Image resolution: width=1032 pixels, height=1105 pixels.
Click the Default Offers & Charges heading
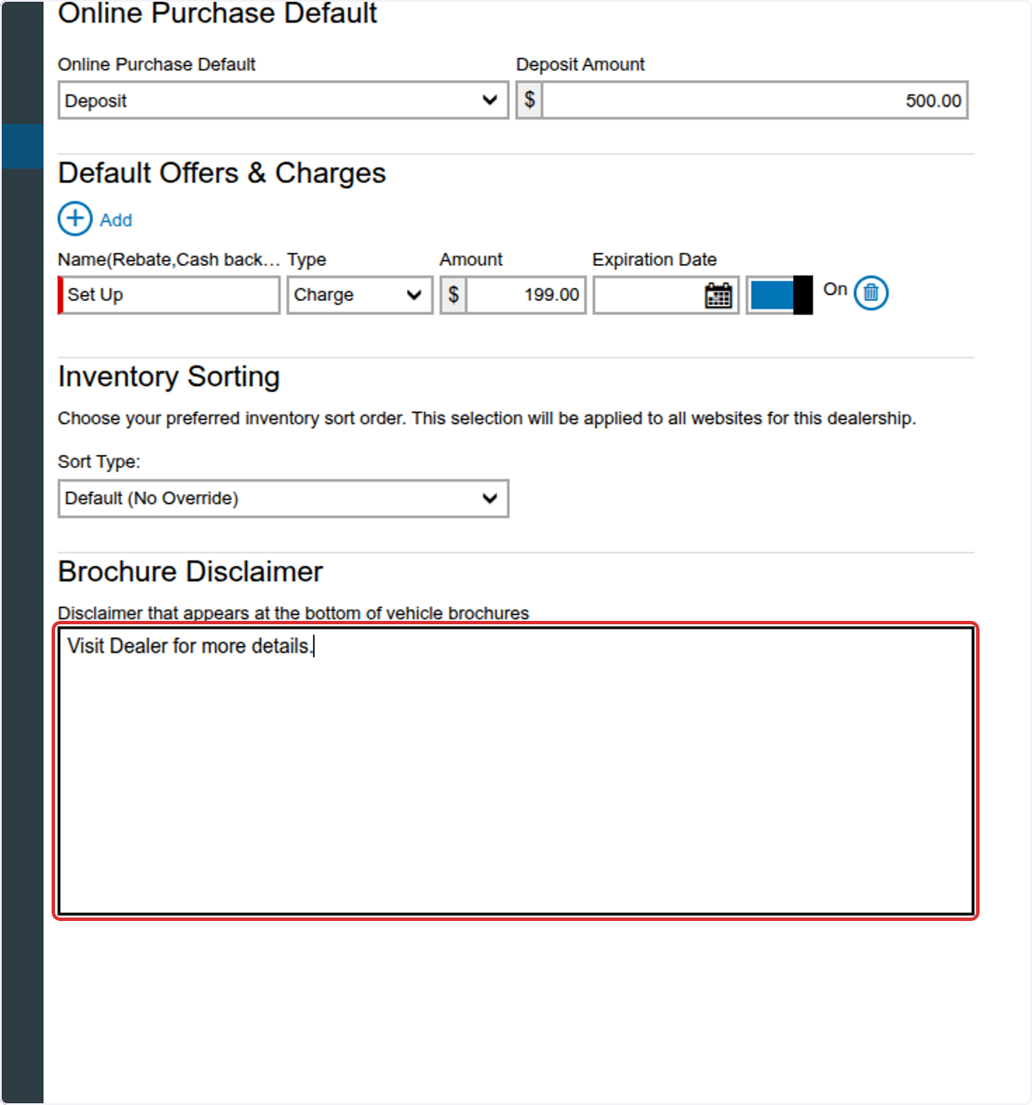click(x=222, y=173)
